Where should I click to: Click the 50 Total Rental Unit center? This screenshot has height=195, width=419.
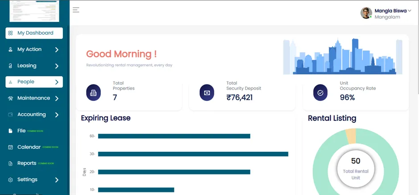[356, 169]
